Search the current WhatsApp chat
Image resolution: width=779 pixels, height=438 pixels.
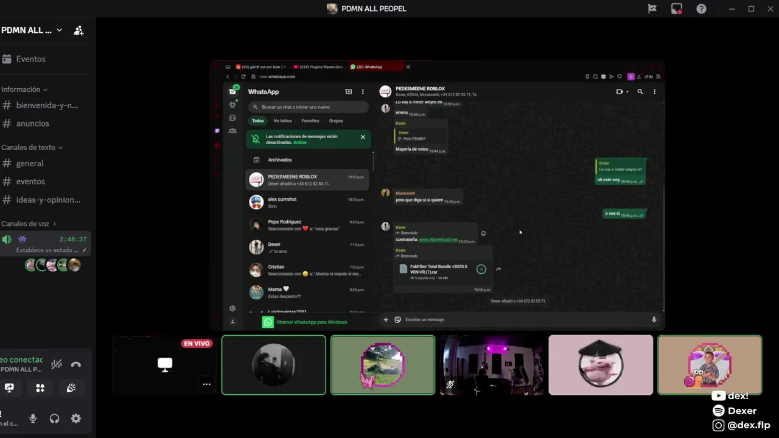(640, 92)
